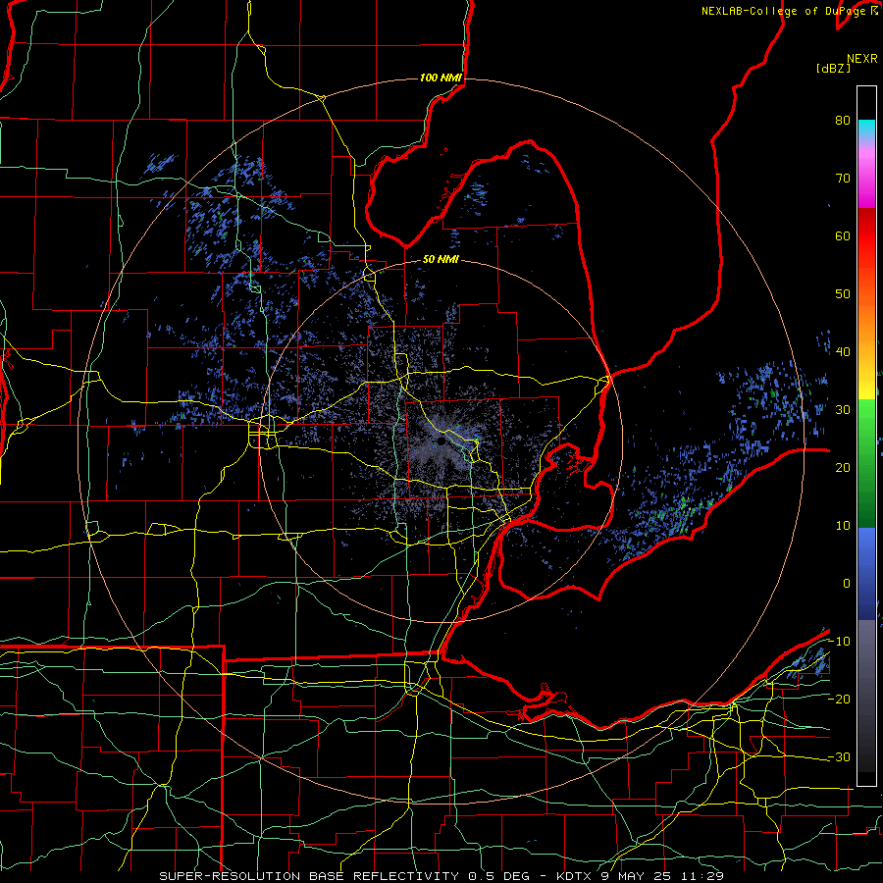
Task: Select the 20 value on dBZ scale
Action: tap(843, 468)
